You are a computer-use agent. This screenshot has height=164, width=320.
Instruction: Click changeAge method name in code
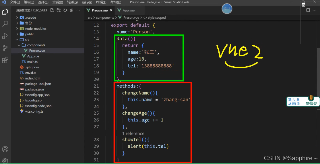135,113
